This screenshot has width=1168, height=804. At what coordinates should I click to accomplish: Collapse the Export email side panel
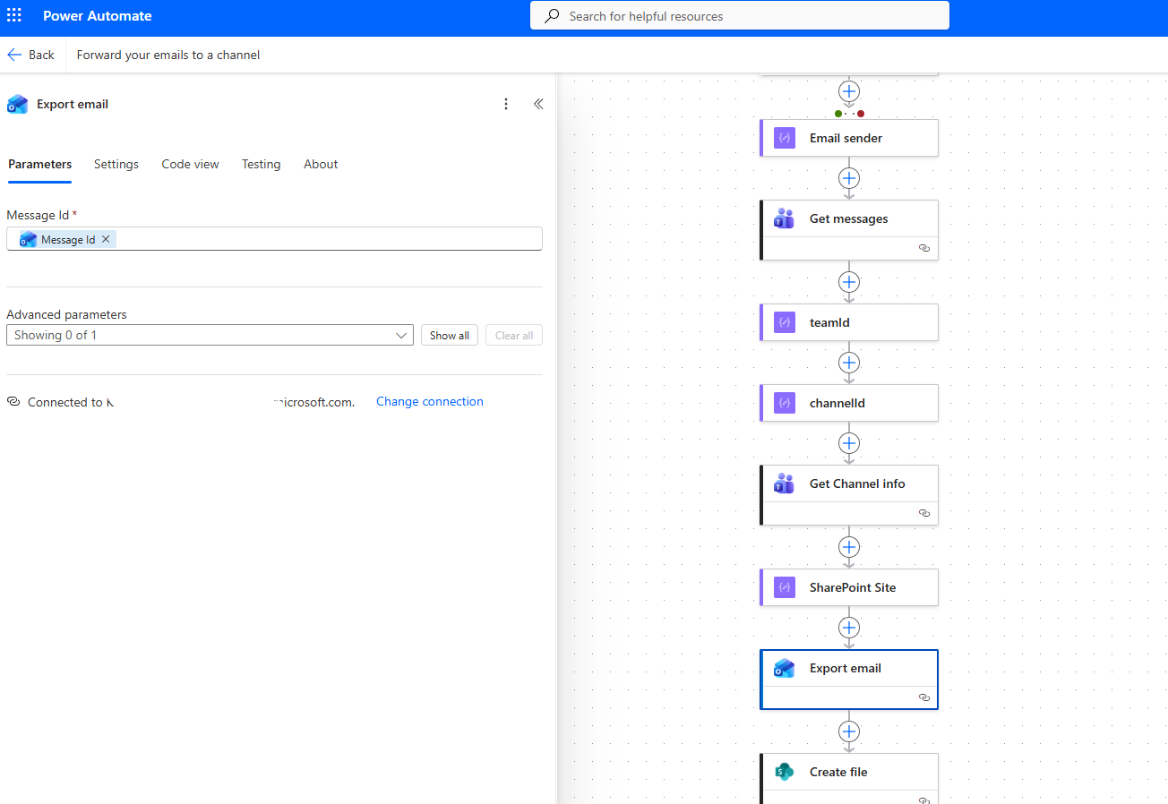(x=538, y=104)
